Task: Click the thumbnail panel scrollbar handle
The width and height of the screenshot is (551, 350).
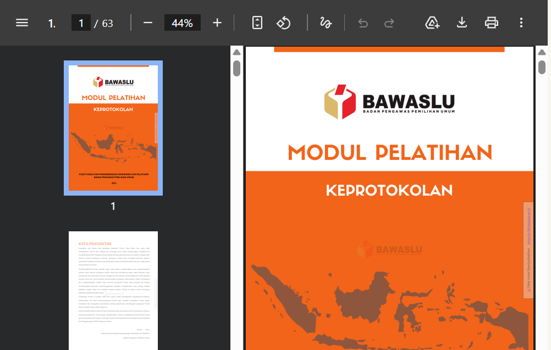Action: [237, 68]
